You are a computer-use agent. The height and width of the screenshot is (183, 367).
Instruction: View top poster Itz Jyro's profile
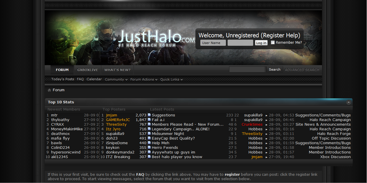pyautogui.click(x=113, y=129)
